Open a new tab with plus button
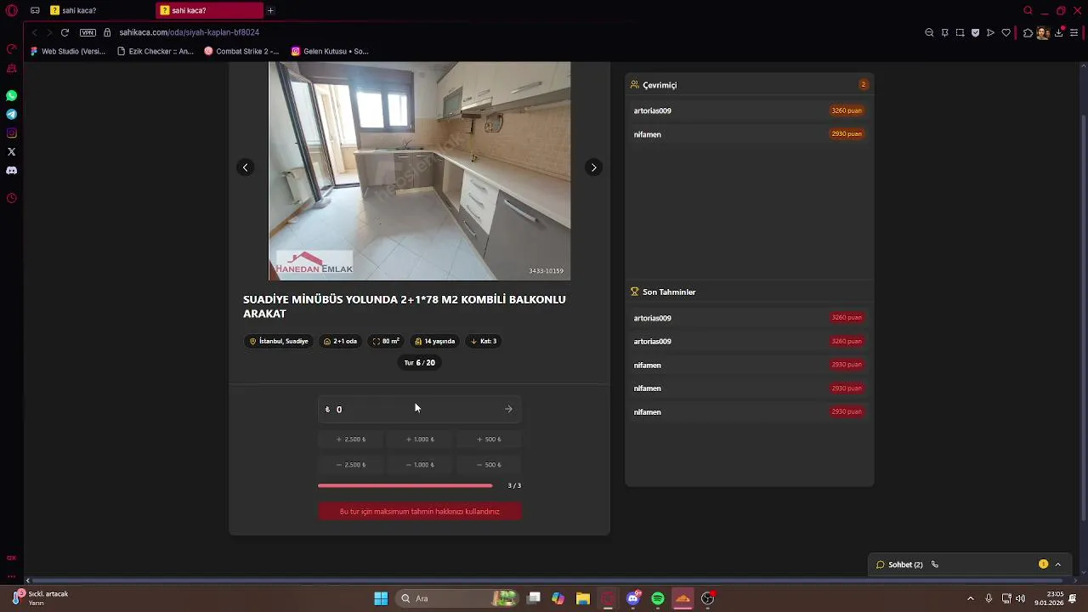The height and width of the screenshot is (612, 1088). point(270,10)
